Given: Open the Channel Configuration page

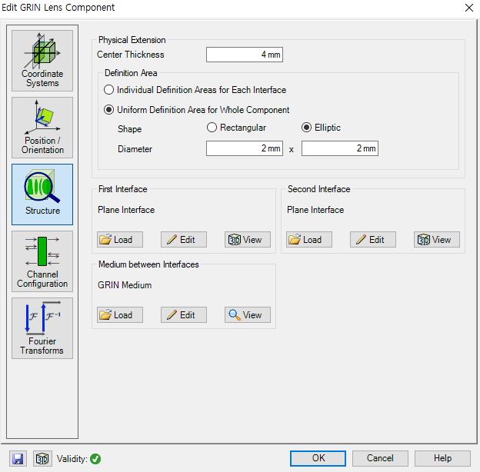Looking at the screenshot, I should pos(42,261).
